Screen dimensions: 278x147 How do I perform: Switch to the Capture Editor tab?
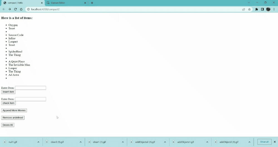(66, 3)
